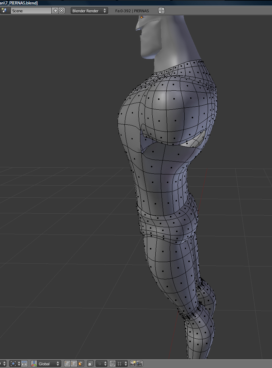Select vertex select mode
This screenshot has width=272, height=368.
(67, 364)
